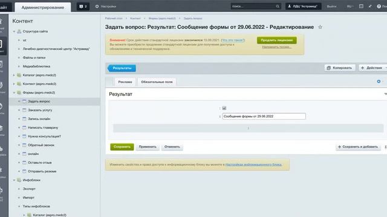
Task: Select Задать вопрос in the tree
Action: tap(39, 101)
